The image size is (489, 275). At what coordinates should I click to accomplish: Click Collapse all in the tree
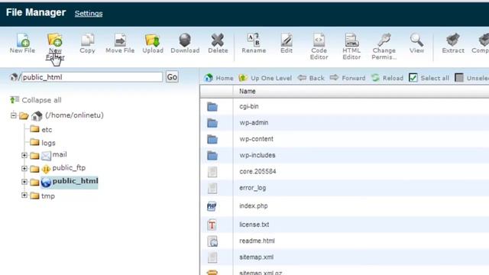36,100
